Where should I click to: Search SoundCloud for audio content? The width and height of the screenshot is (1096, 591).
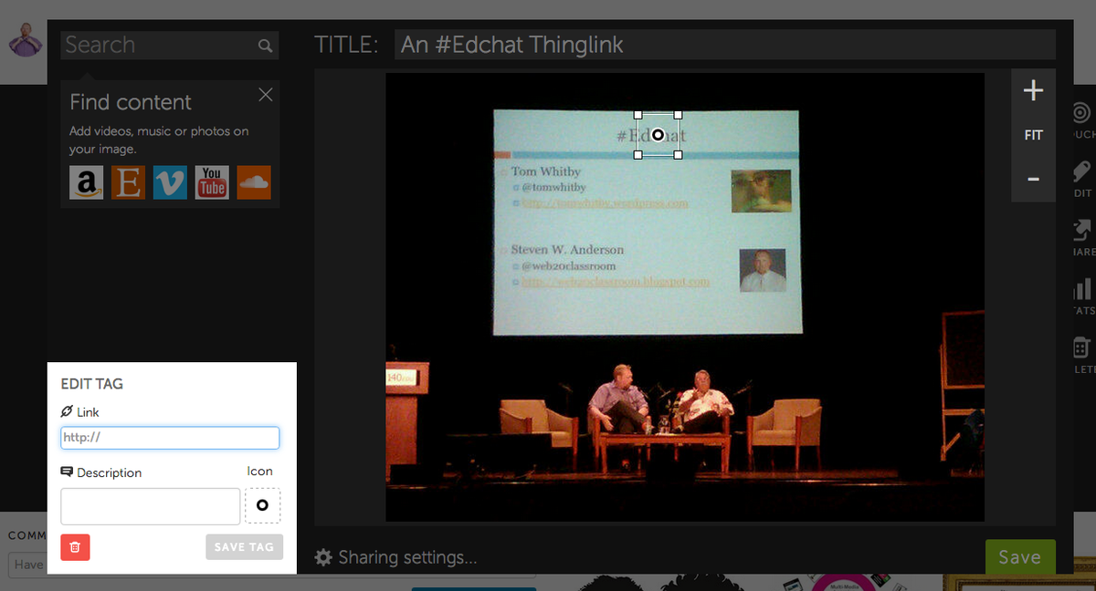pos(253,182)
